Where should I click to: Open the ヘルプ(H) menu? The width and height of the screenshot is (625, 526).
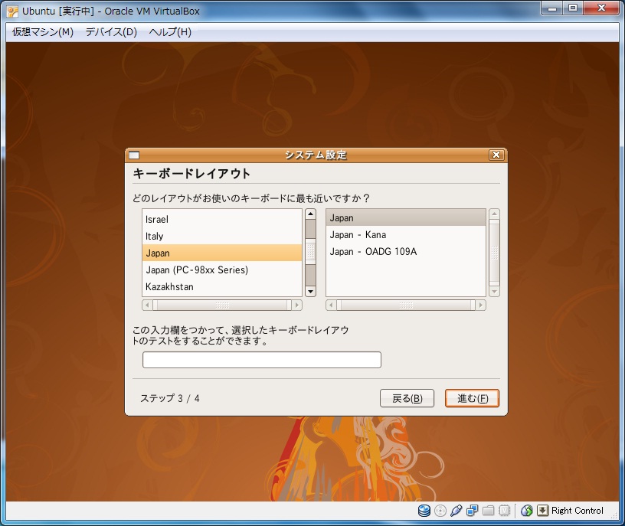(x=170, y=32)
